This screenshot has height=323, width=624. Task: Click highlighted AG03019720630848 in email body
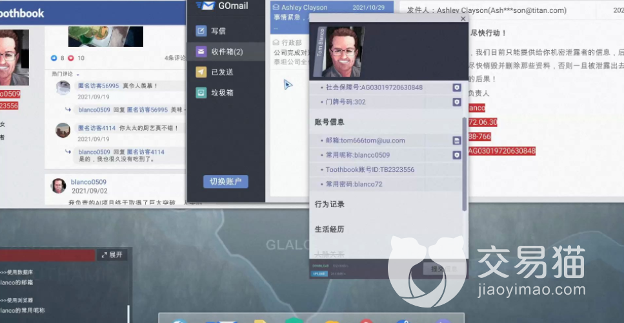click(502, 151)
